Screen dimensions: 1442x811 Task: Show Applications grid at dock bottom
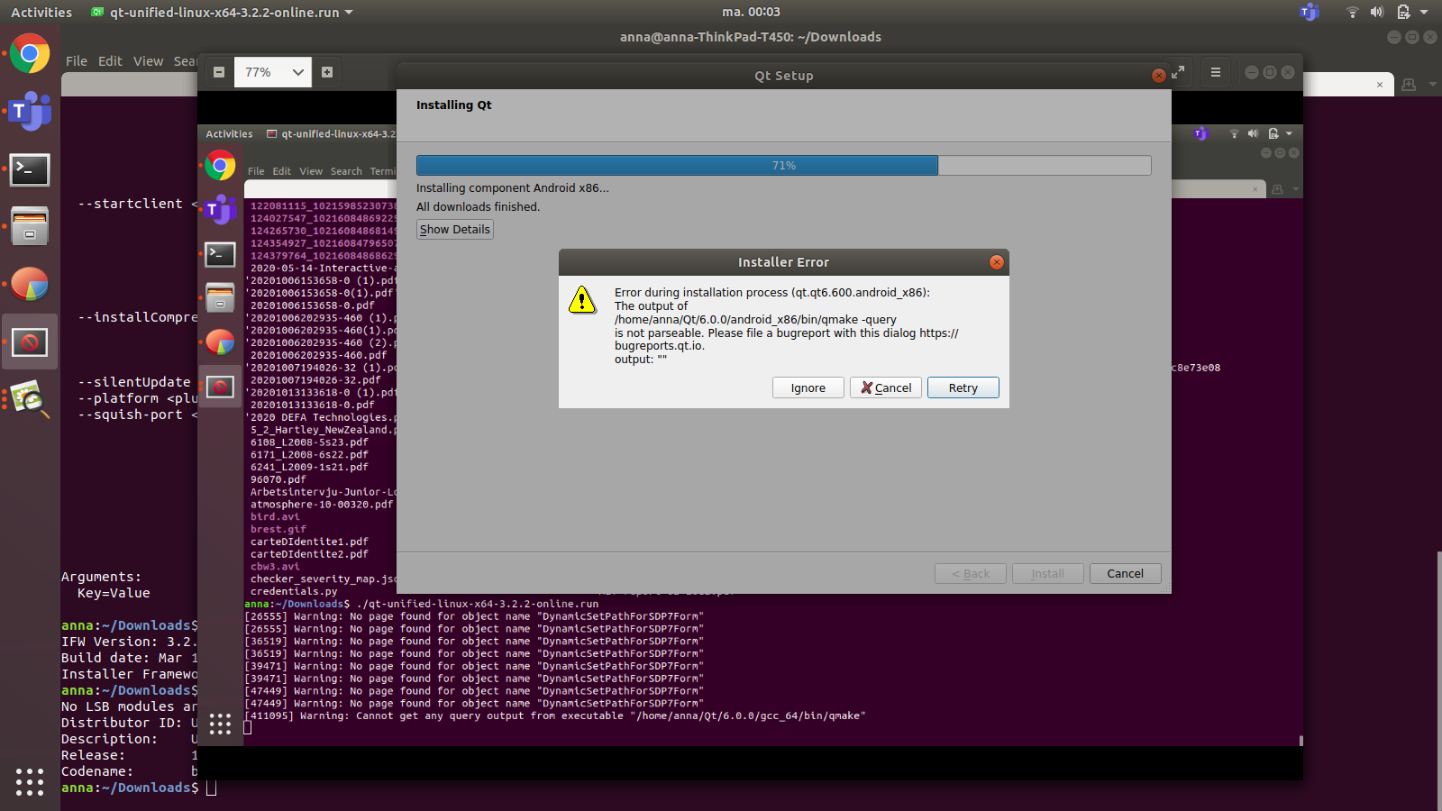pyautogui.click(x=30, y=781)
